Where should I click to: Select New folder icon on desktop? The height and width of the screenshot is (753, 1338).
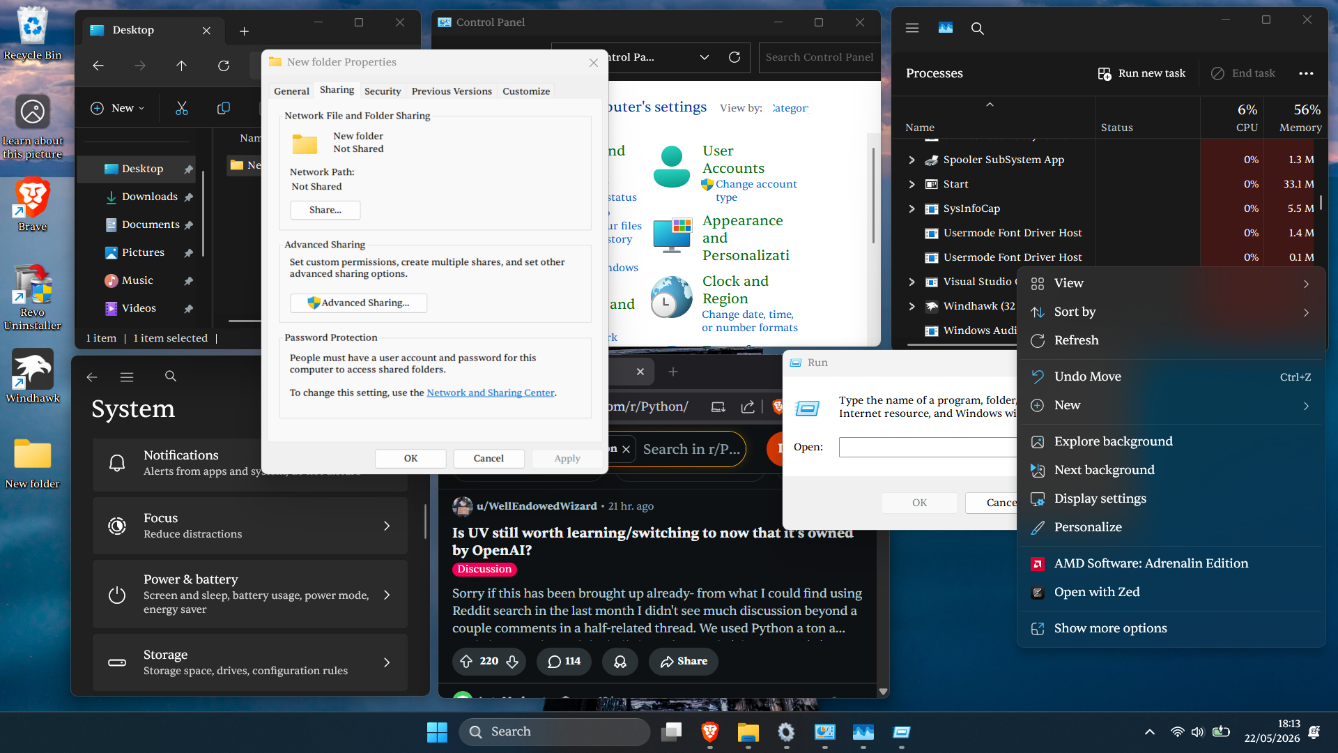point(33,463)
